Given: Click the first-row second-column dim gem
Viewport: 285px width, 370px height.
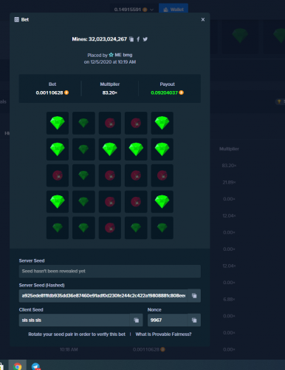Looking at the screenshot, I should (x=83, y=123).
